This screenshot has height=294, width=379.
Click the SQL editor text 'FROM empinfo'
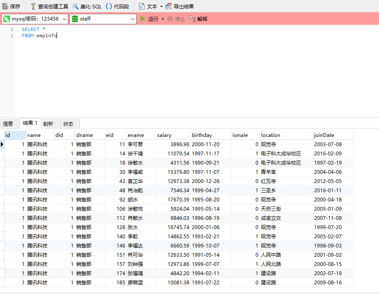39,36
